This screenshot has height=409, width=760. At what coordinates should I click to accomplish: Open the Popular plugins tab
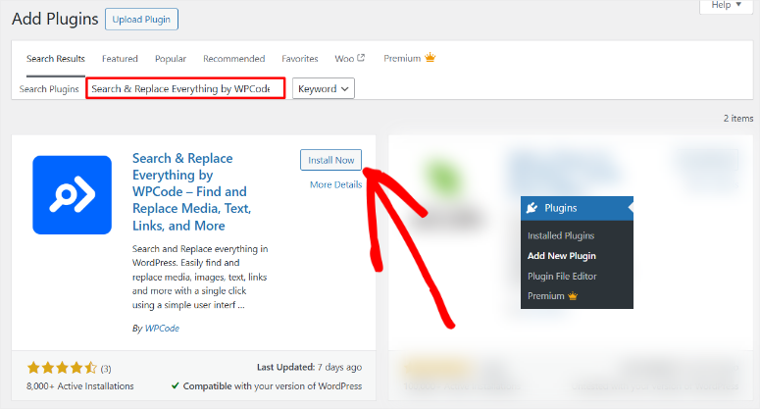pos(171,59)
